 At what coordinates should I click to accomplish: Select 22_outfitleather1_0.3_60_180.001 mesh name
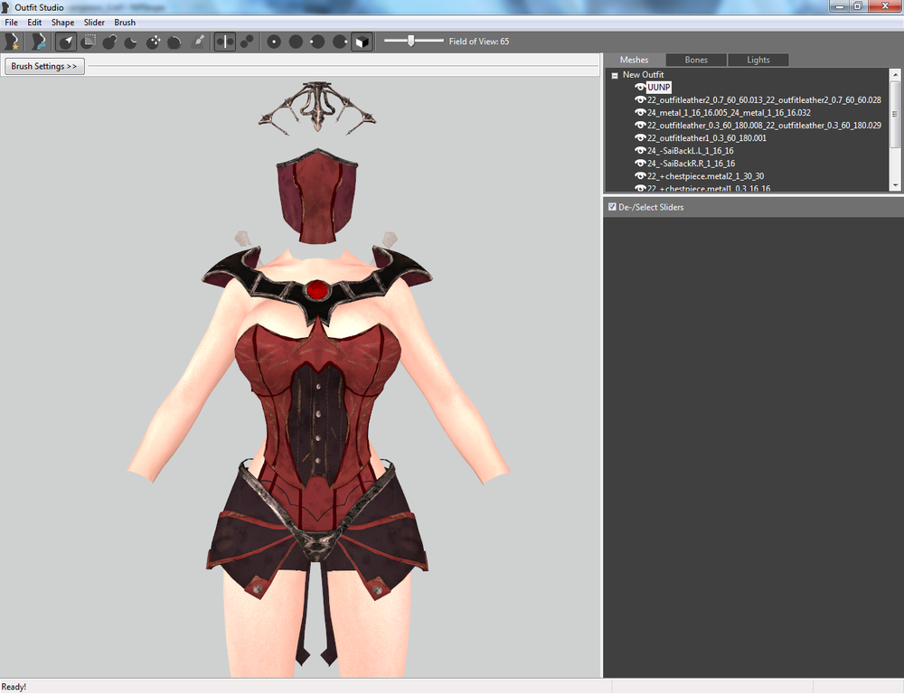tap(706, 138)
